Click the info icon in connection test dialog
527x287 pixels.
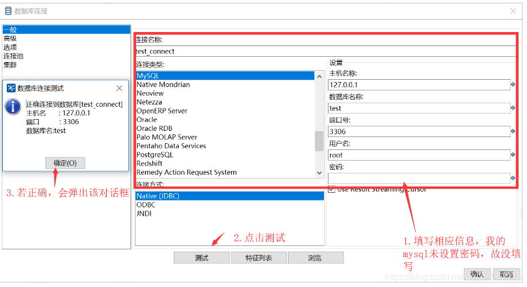click(13, 107)
